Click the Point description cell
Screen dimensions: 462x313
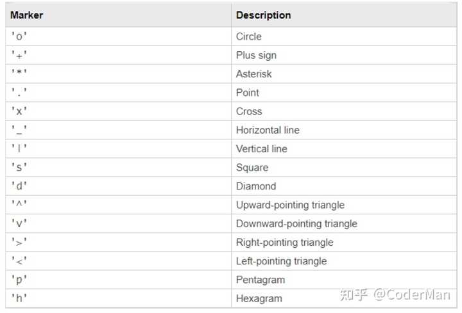(247, 92)
